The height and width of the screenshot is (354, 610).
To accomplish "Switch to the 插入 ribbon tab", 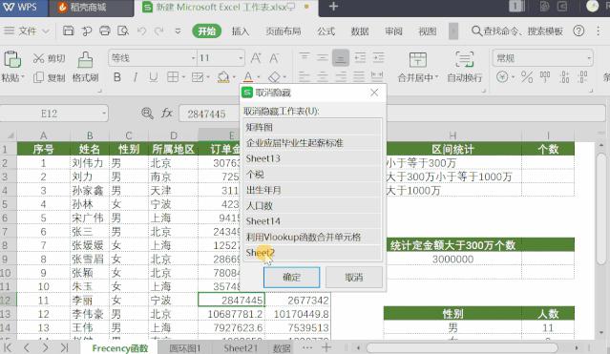I will (x=240, y=31).
